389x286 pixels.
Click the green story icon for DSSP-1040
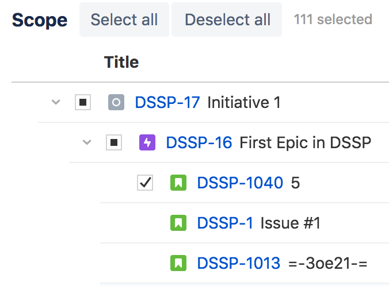pyautogui.click(x=178, y=183)
